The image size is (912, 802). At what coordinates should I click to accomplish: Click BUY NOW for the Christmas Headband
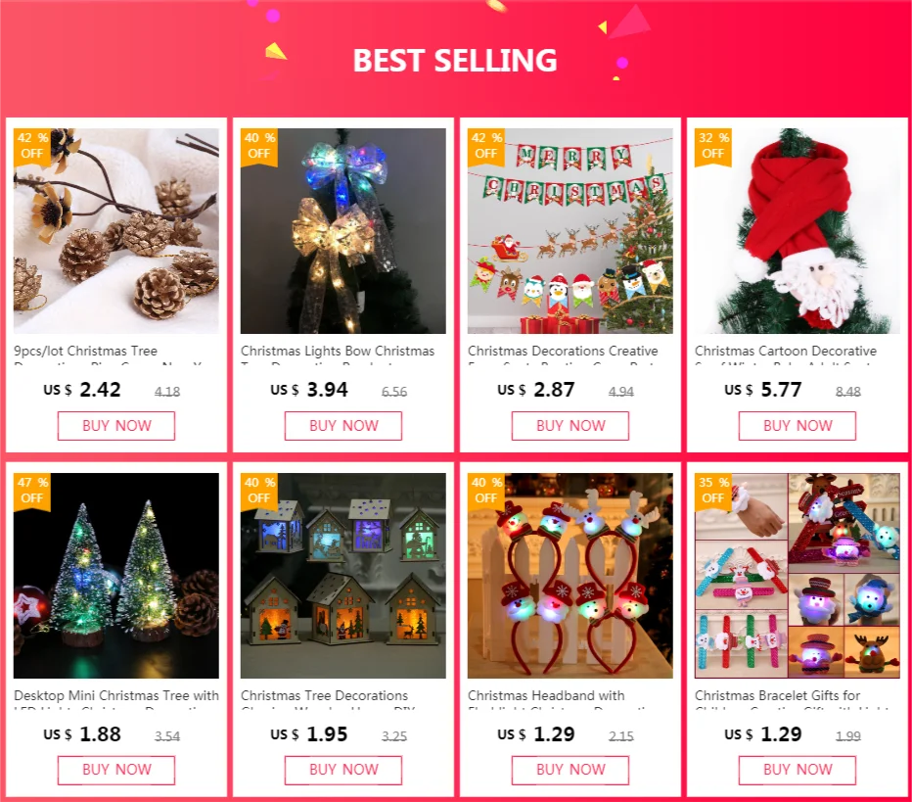click(x=570, y=770)
